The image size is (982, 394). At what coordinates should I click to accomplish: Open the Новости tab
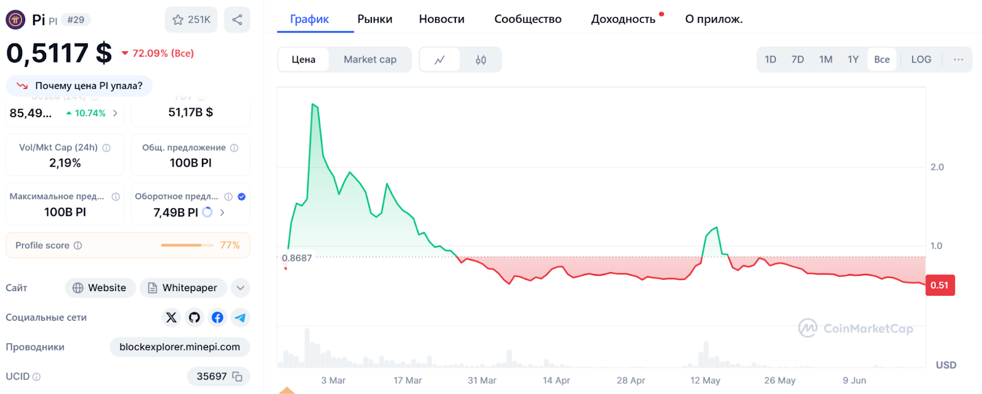442,19
